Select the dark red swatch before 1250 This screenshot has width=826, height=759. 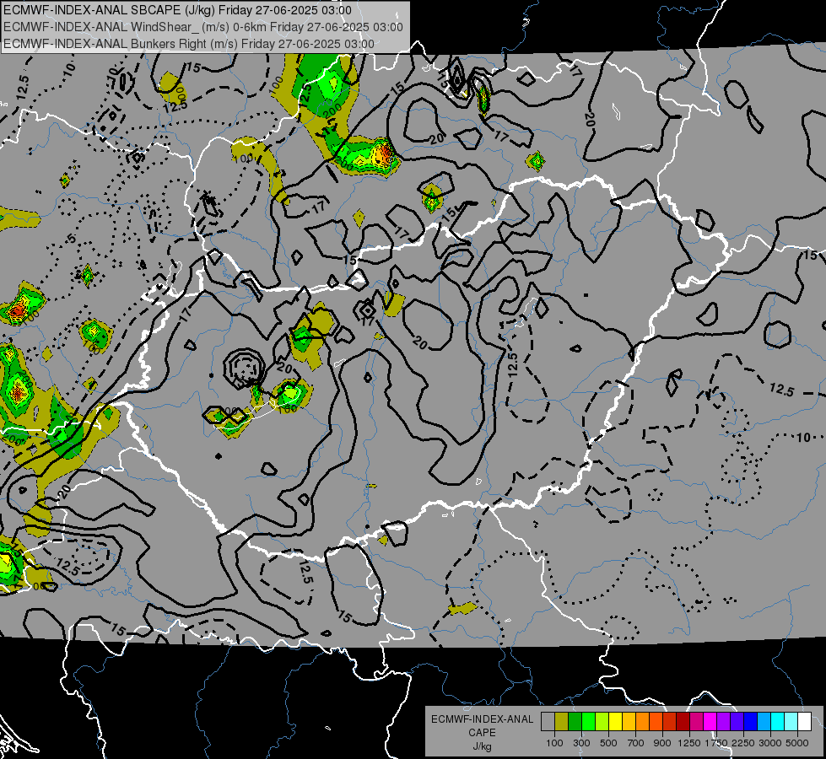pyautogui.click(x=683, y=721)
